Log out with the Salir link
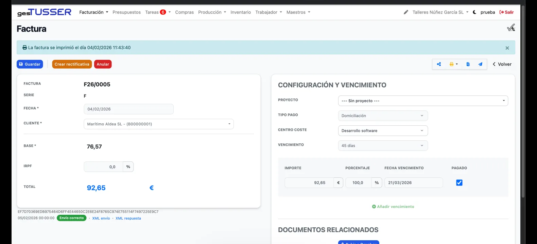The image size is (537, 244). point(506,12)
